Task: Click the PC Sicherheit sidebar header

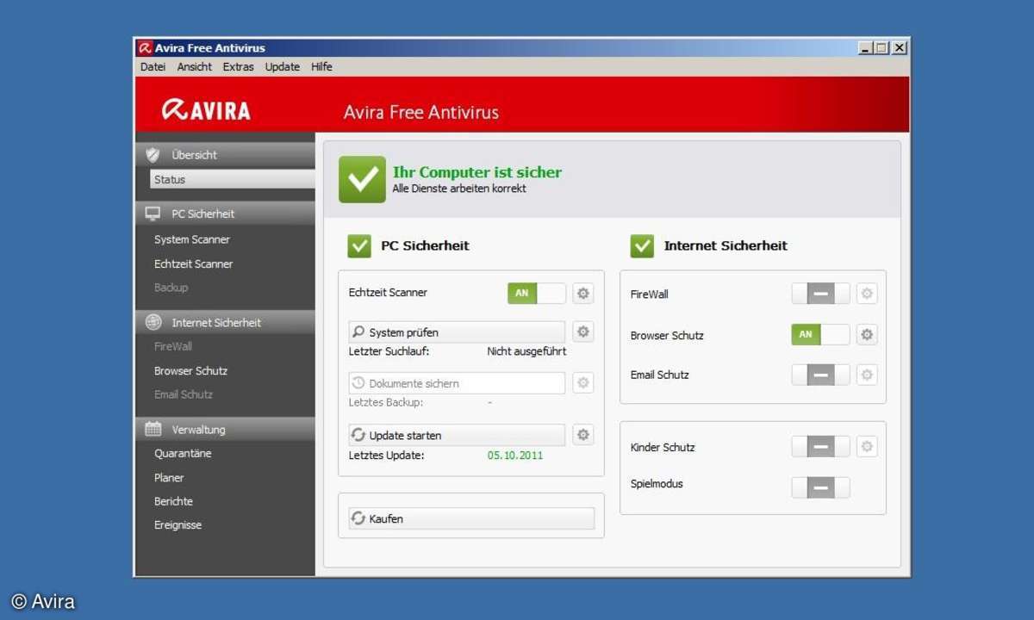Action: coord(225,214)
